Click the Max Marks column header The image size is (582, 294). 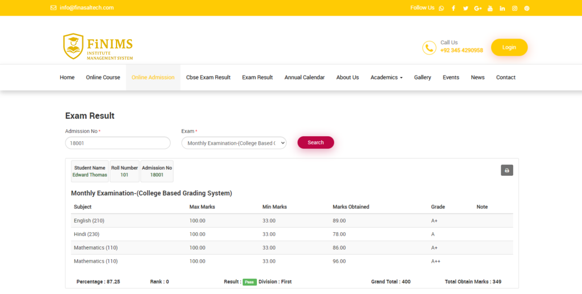click(x=202, y=207)
